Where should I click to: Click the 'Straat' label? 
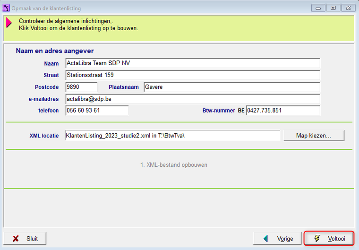[51, 75]
